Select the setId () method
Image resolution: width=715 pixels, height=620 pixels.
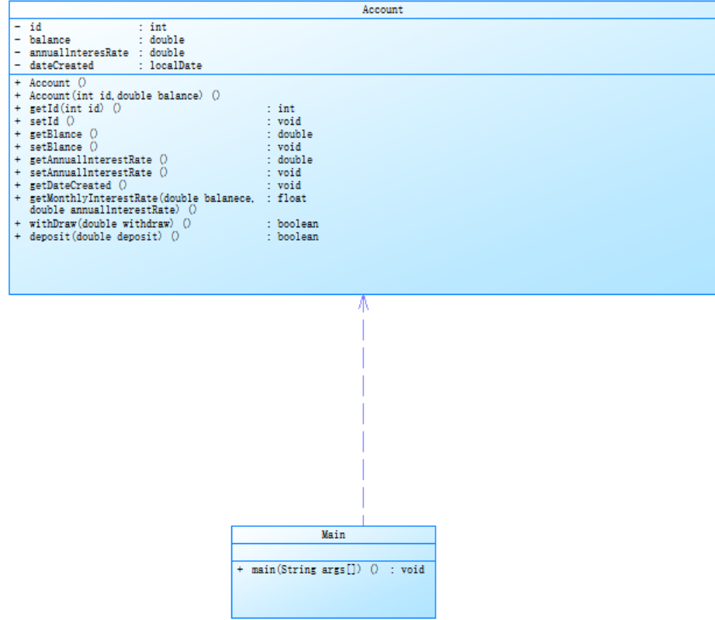pos(158,121)
